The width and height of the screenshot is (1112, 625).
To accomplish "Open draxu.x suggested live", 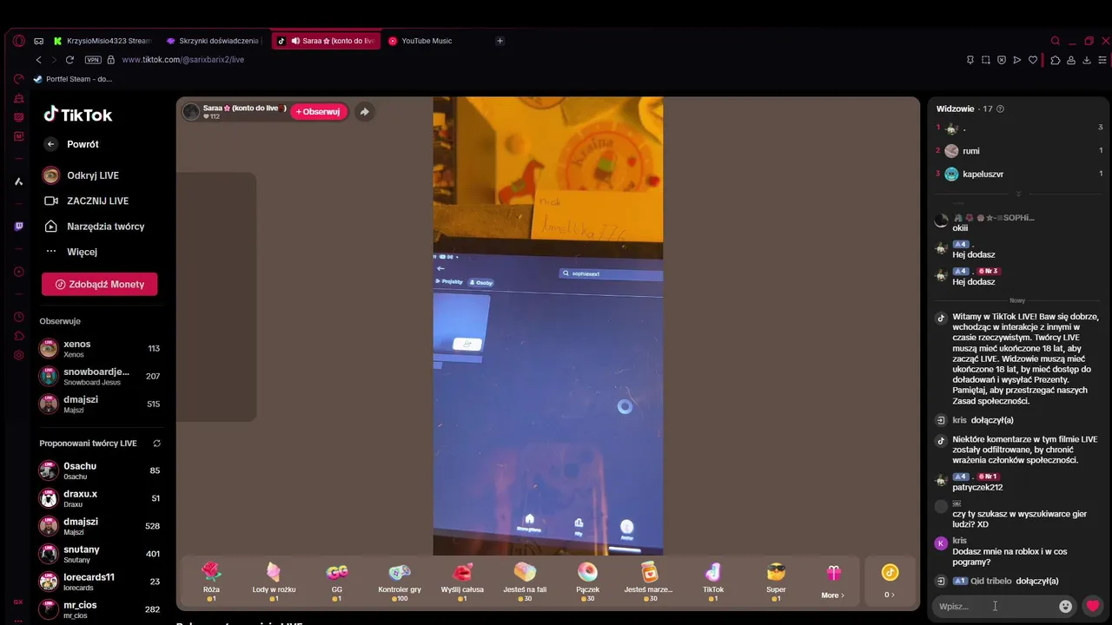I will point(100,498).
